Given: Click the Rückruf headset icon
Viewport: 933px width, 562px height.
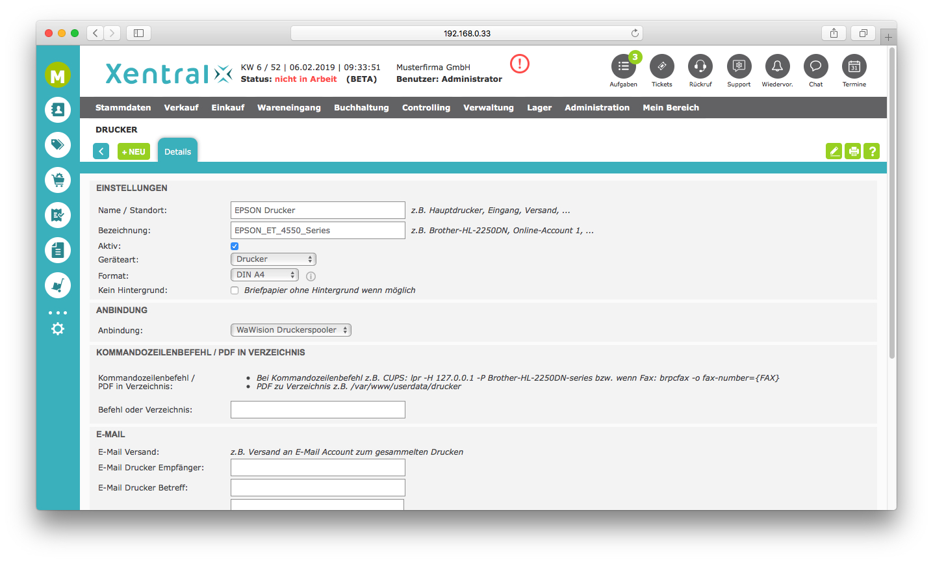Looking at the screenshot, I should [700, 66].
